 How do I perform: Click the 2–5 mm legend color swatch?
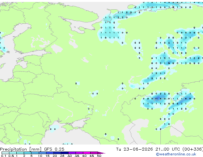point(28,153)
